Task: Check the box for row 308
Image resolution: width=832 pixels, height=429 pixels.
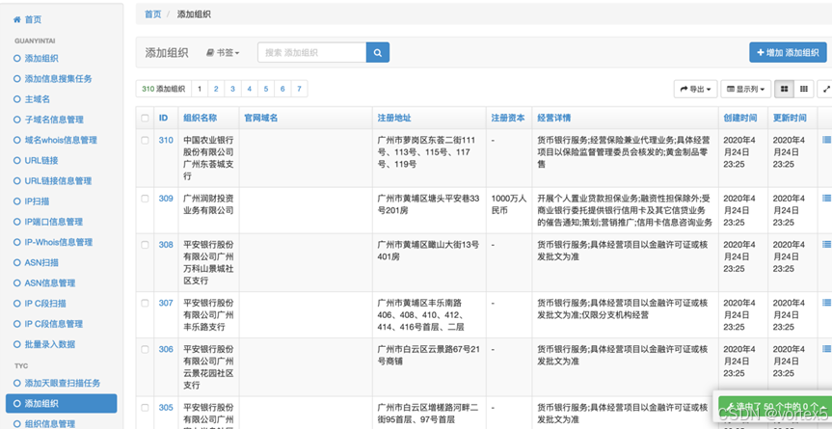Action: coord(145,245)
